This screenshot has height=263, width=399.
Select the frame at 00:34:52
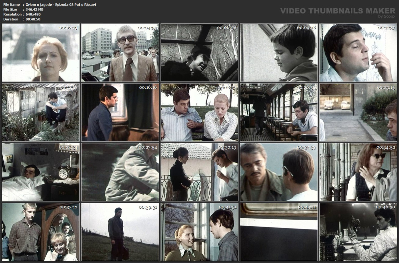coord(358,172)
